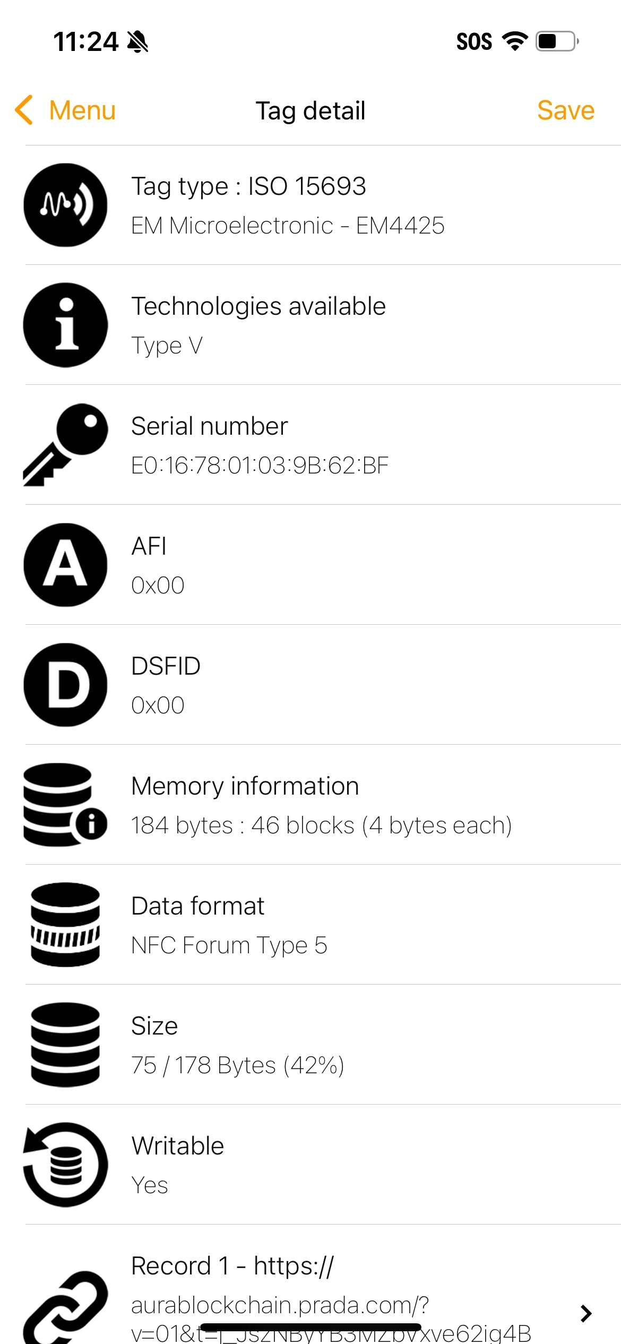The image size is (621, 1344).
Task: Return to Menu via the text label
Action: 82,110
